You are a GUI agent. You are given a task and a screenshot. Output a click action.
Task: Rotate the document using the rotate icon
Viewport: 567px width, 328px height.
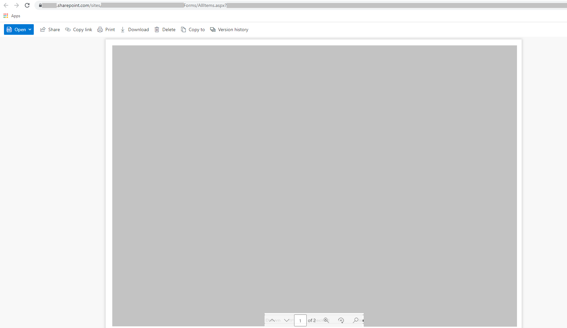click(341, 320)
